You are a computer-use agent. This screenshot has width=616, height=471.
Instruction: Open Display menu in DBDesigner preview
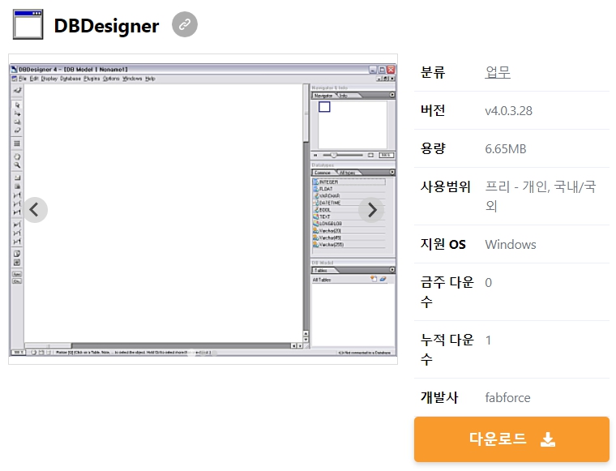[49, 79]
